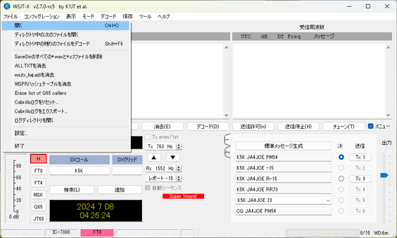This screenshot has width=397, height=238.
Task: Adjust the 出力 power slider handle
Action: point(384,175)
